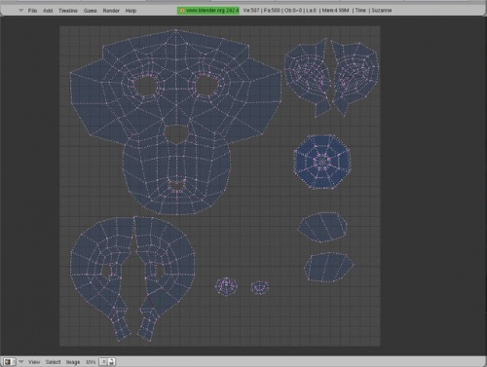
Task: Open the UVs menu in UV editor
Action: coord(91,362)
